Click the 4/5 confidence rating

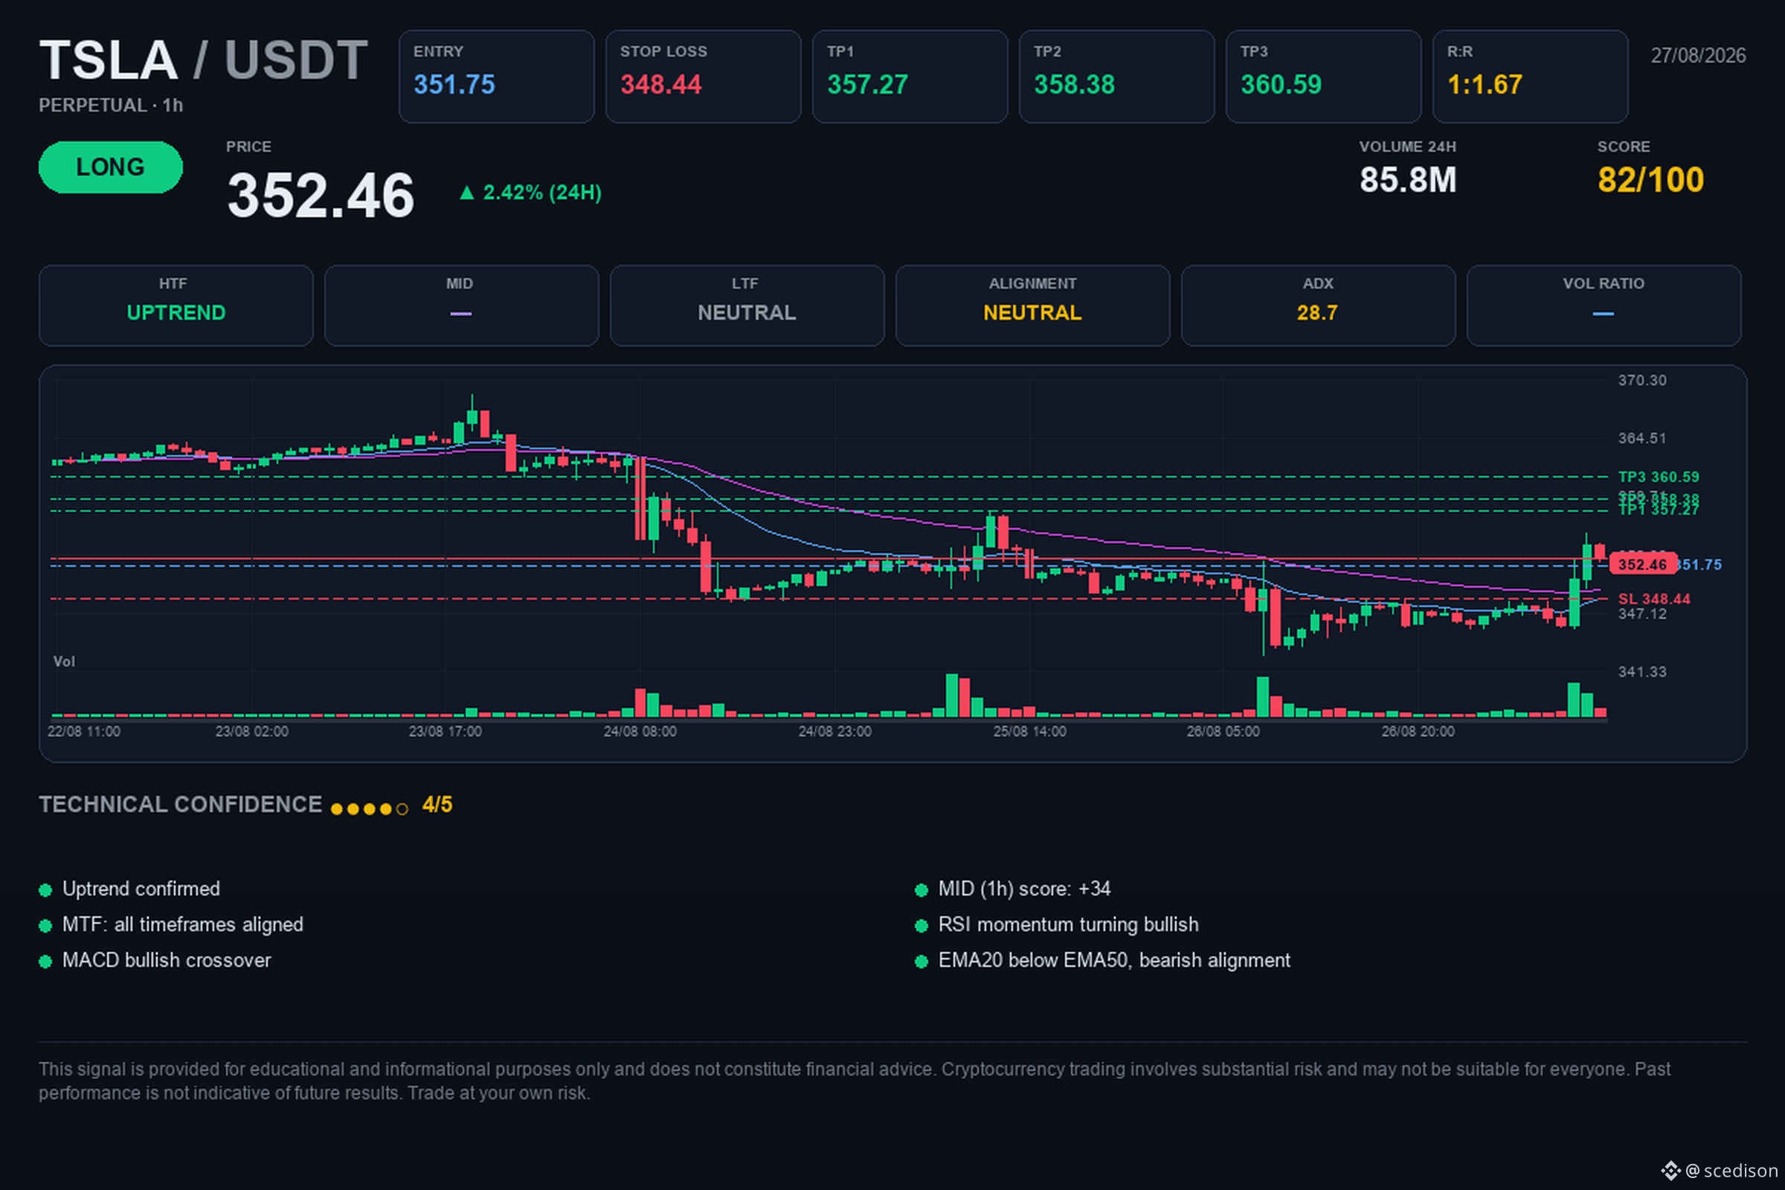coord(437,805)
